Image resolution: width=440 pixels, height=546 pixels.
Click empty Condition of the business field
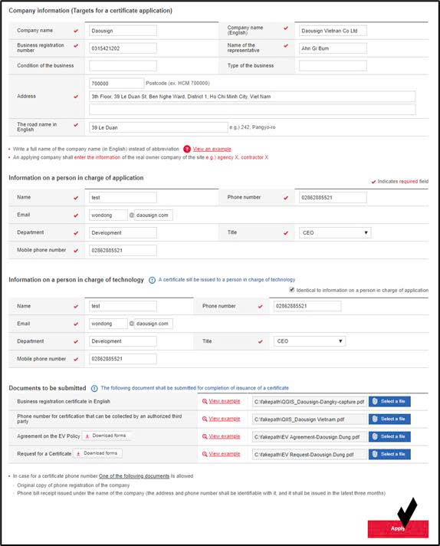tap(123, 65)
